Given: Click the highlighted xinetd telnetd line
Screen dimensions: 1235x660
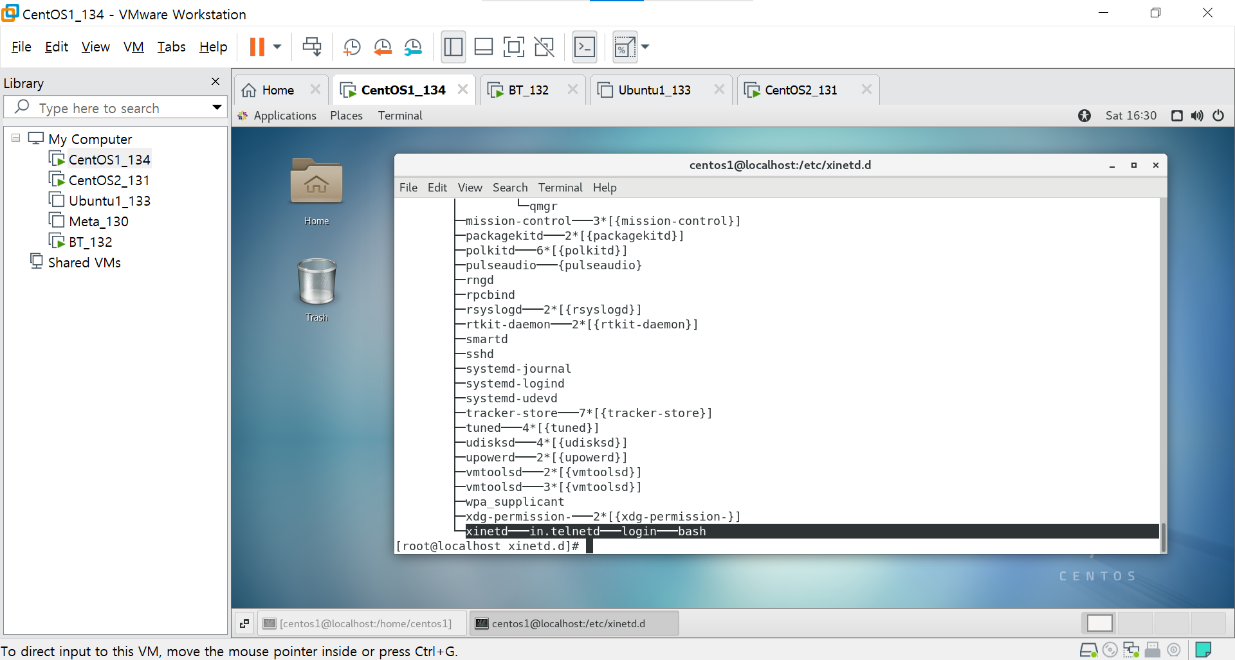Looking at the screenshot, I should 812,531.
